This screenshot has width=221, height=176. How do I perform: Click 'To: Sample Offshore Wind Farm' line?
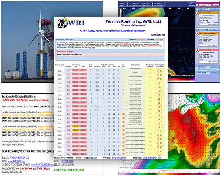point(19,96)
